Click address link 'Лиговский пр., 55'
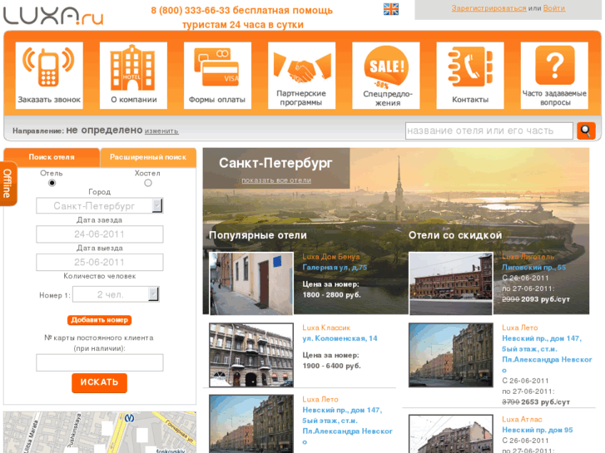Image resolution: width=605 pixels, height=453 pixels. pyautogui.click(x=533, y=267)
